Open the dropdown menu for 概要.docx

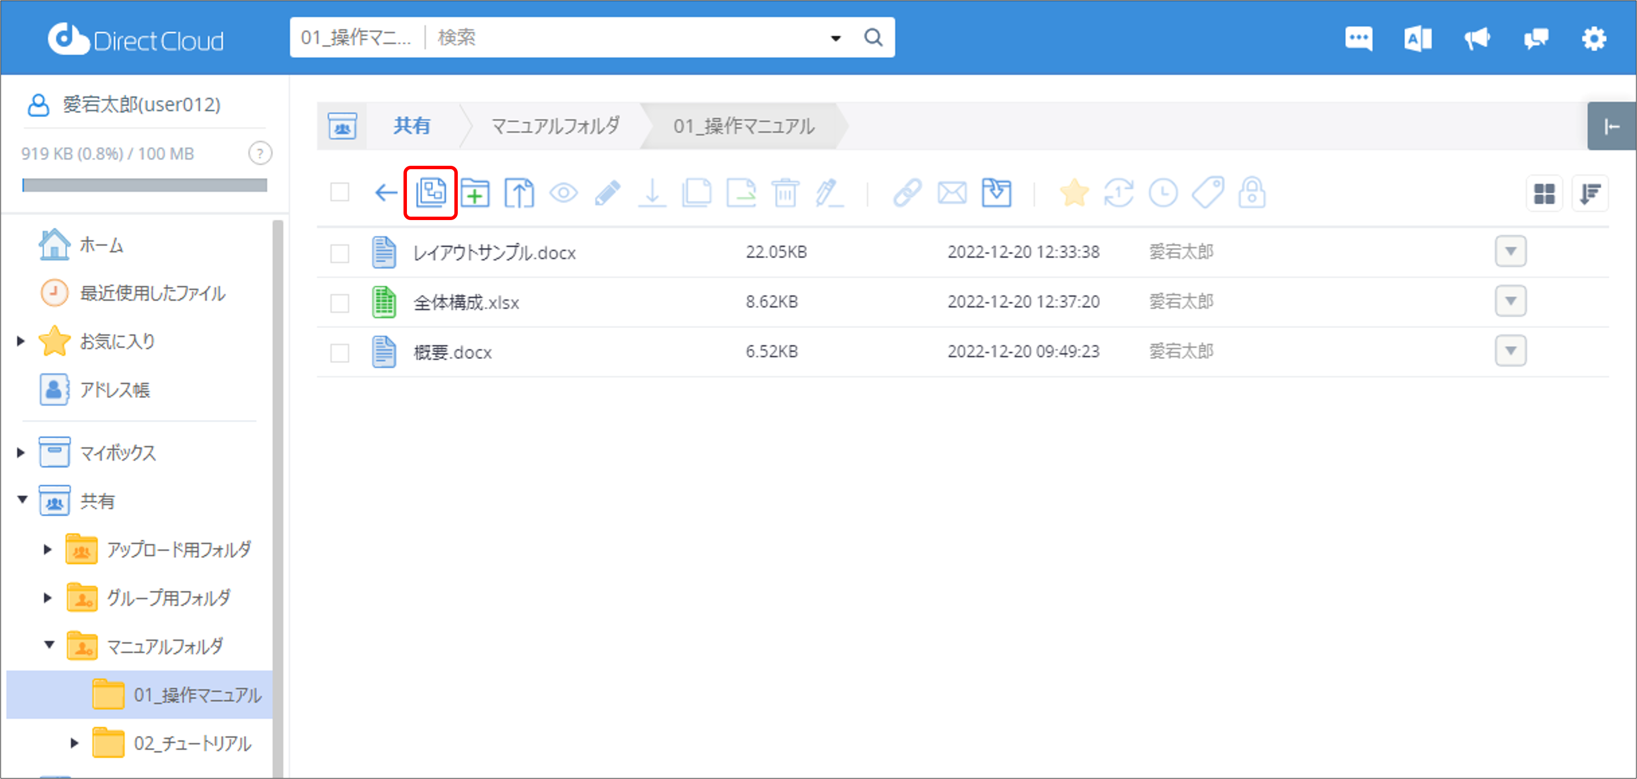pos(1511,351)
